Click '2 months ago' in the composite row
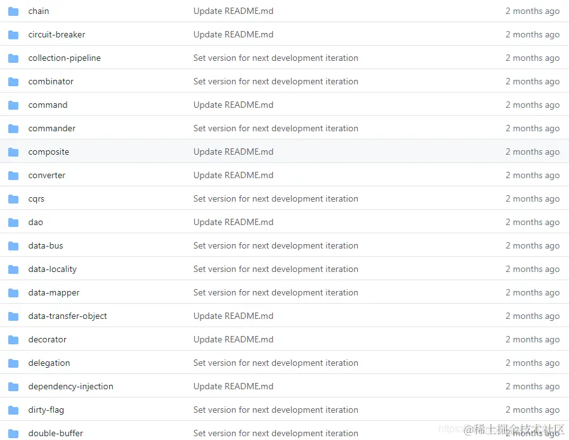 533,152
